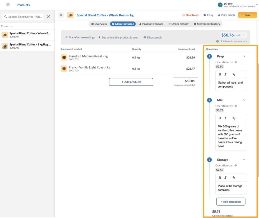Switch to the Product vendors tab
This screenshot has width=259, height=218.
tap(151, 24)
